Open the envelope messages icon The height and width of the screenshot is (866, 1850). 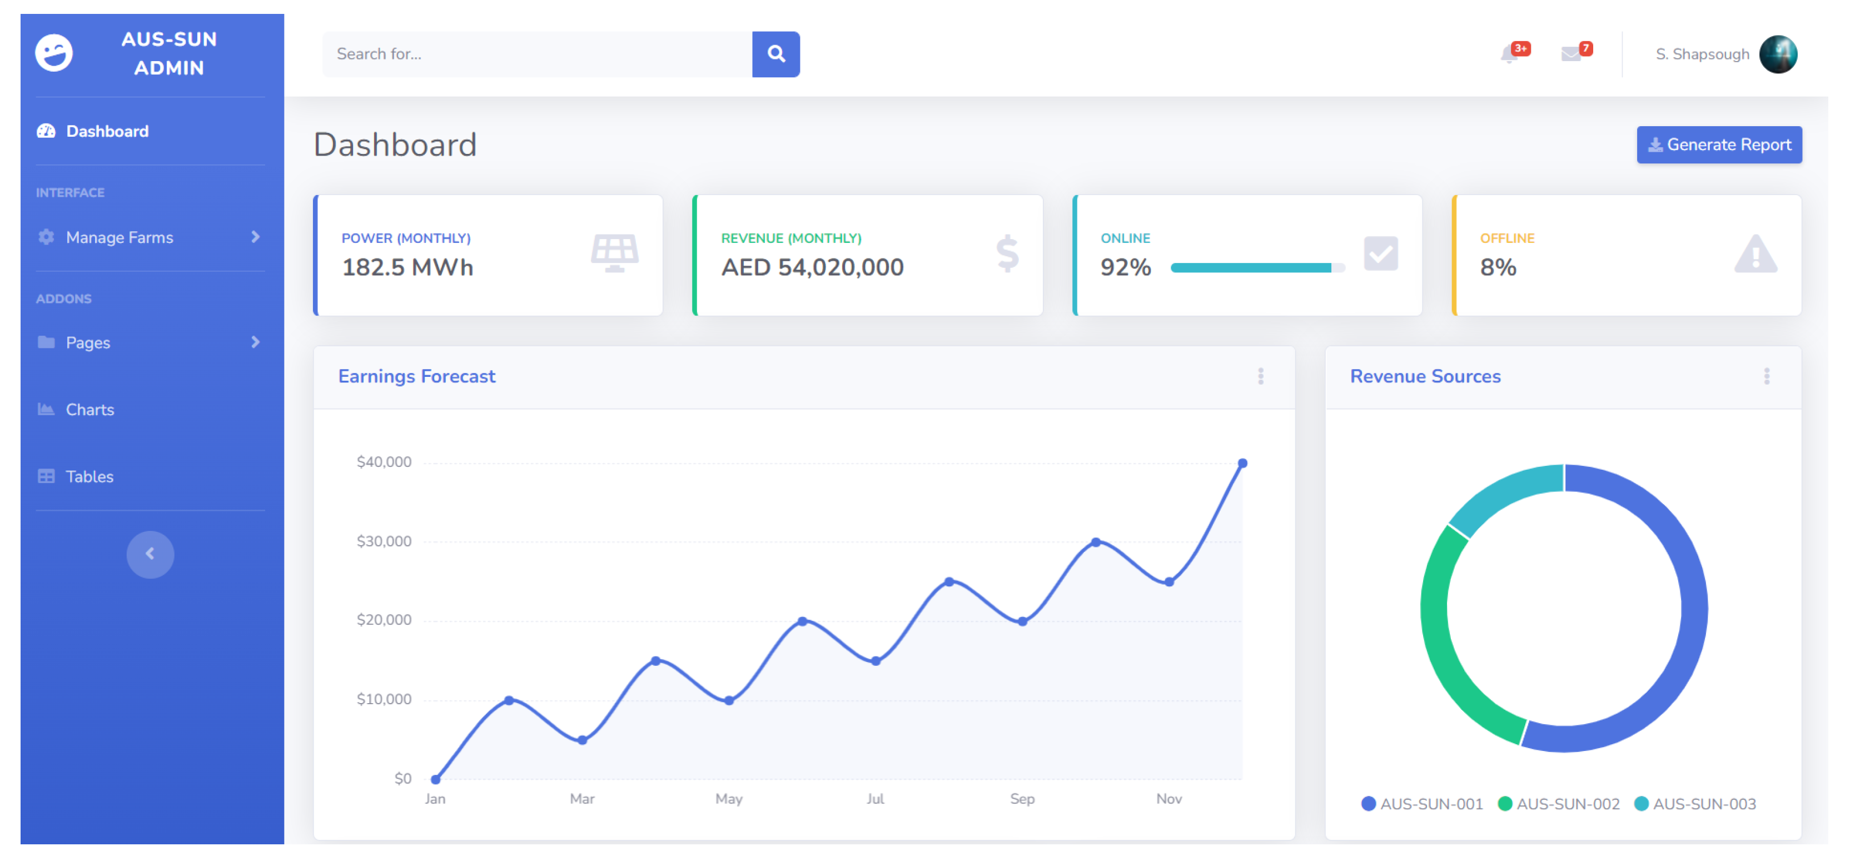coord(1570,54)
